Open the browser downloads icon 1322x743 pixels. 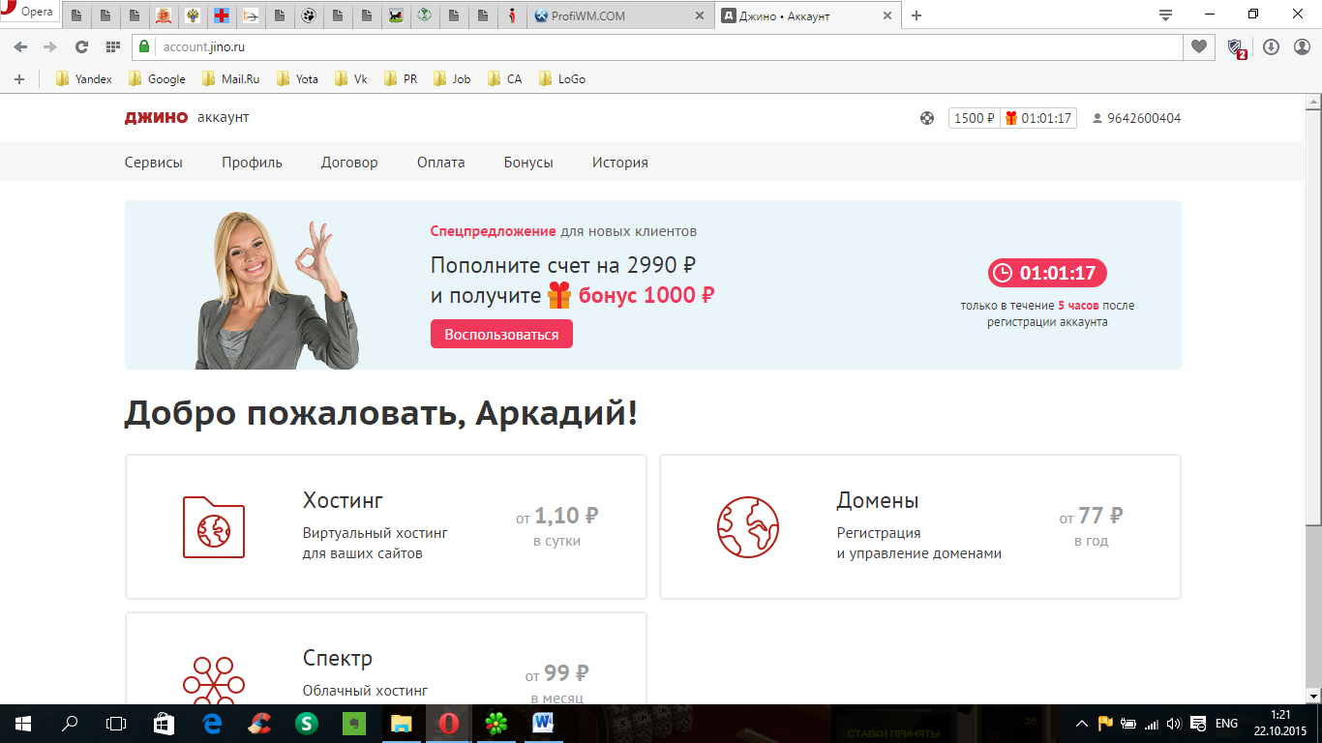coord(1272,46)
